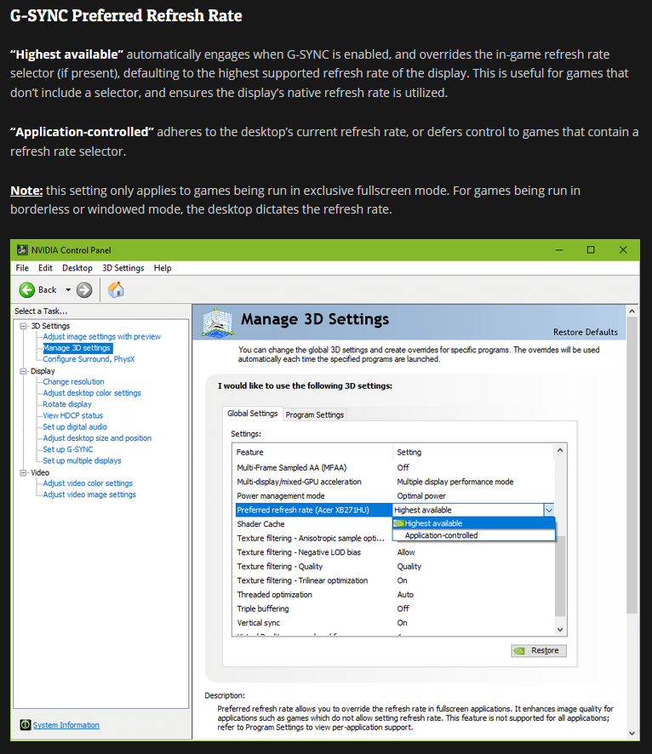The height and width of the screenshot is (754, 652).
Task: Select Texture filtering - Negative LOD bias row
Action: point(394,552)
